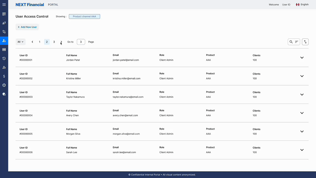Open the English language menu
Screen dimensions: 316x178
point(302,4)
